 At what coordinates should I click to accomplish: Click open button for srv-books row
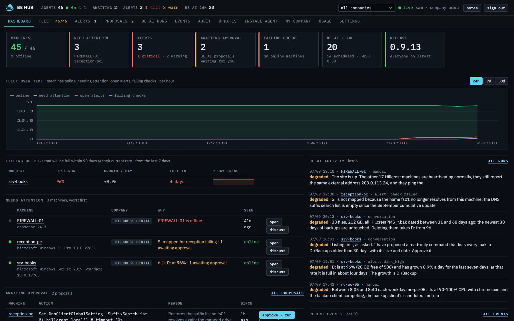click(274, 264)
